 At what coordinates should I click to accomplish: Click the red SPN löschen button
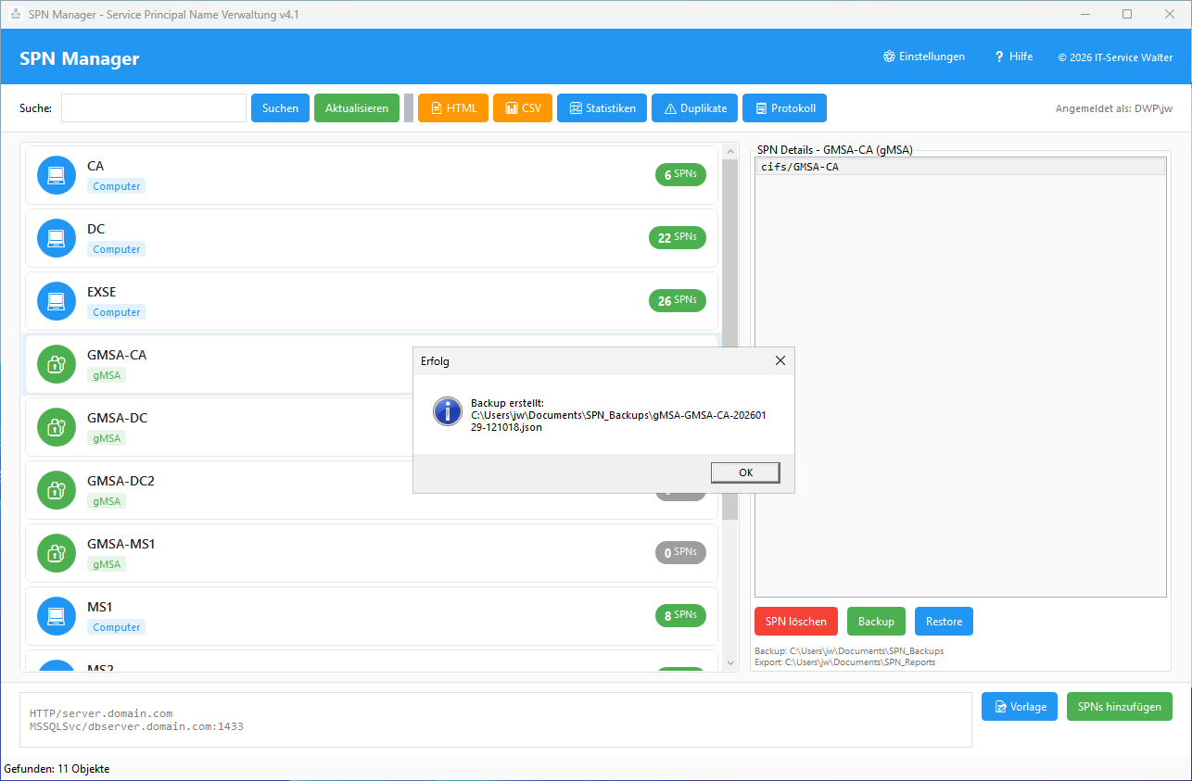tap(795, 622)
